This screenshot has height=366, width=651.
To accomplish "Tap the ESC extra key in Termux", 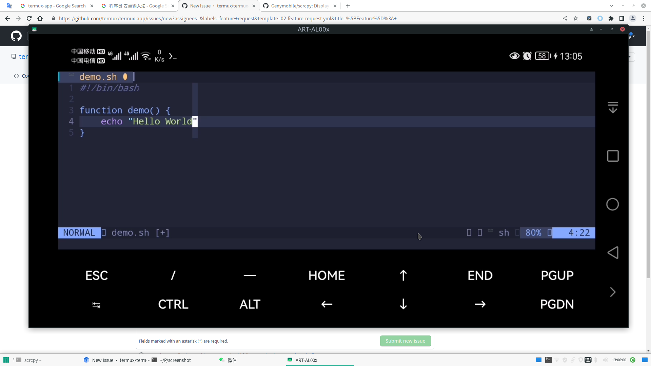I will click(x=97, y=276).
